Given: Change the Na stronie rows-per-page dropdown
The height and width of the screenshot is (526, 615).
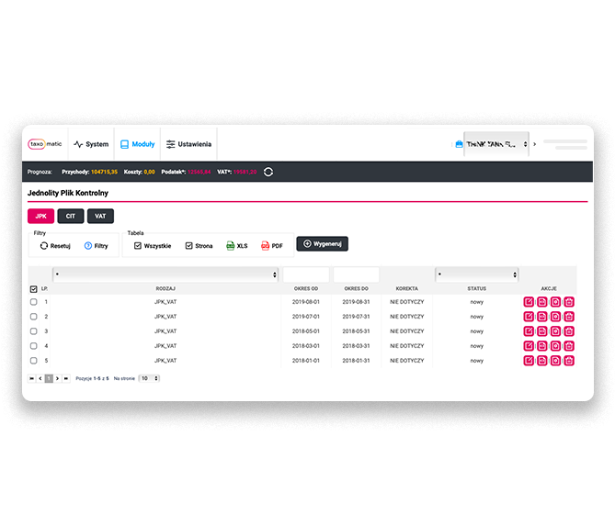Looking at the screenshot, I should click(149, 378).
